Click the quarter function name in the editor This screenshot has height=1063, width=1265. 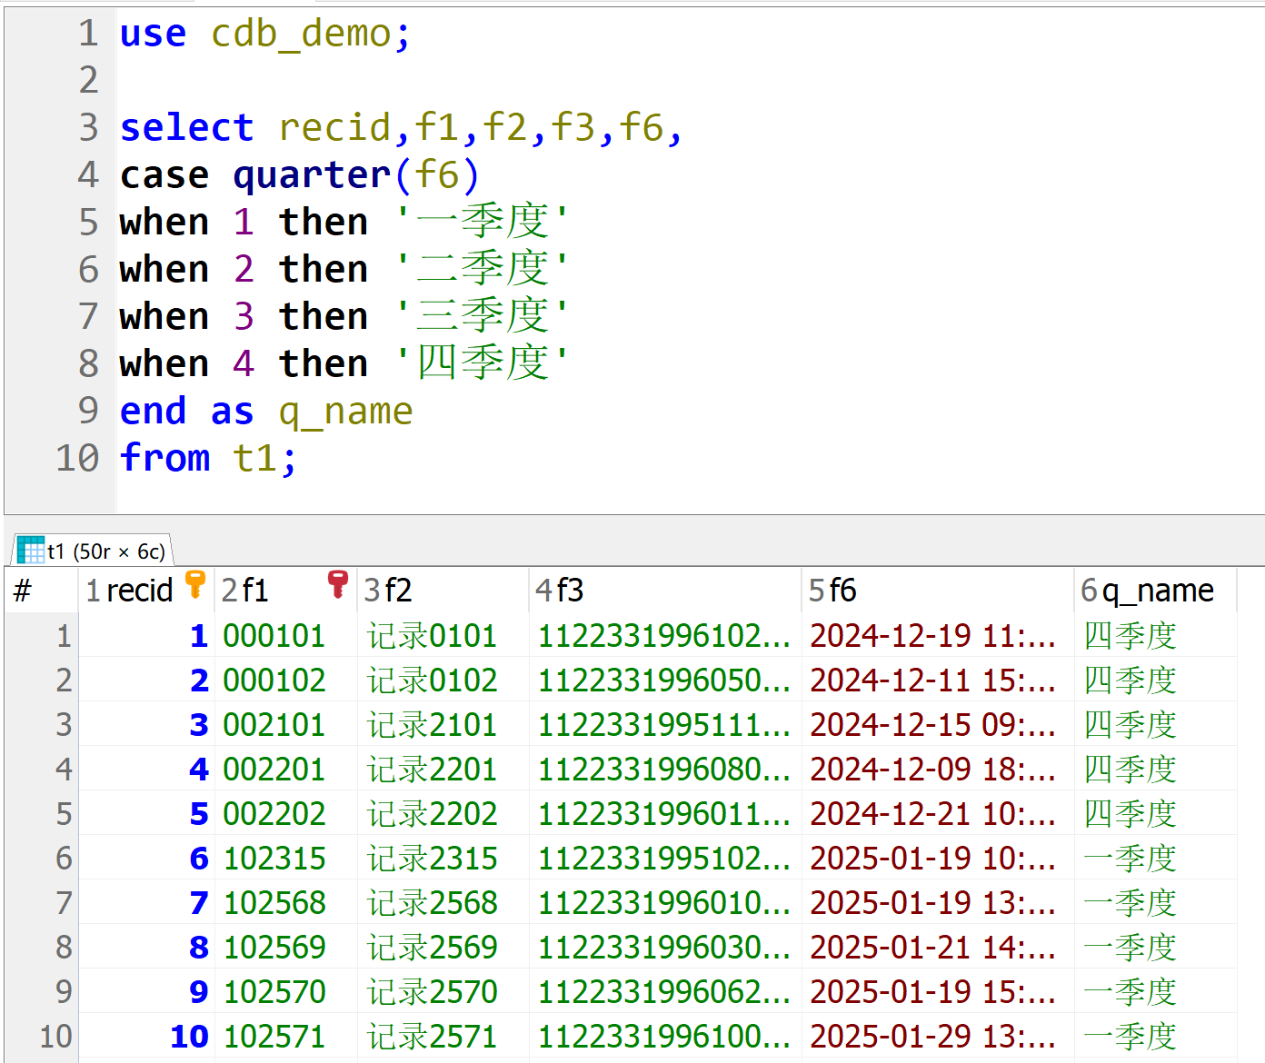[x=312, y=175]
